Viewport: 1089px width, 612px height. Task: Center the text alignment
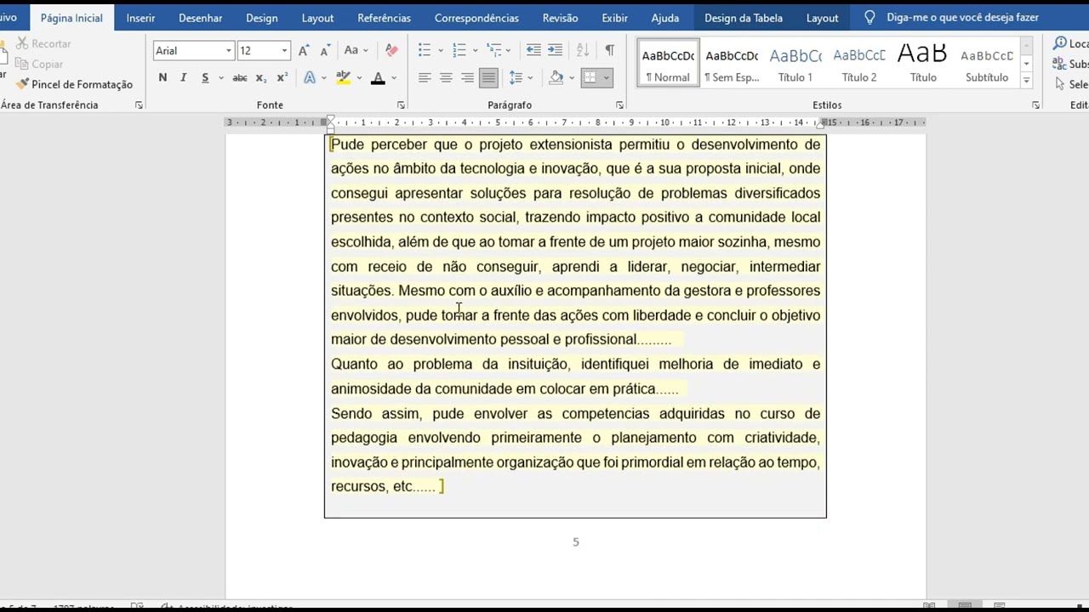[x=446, y=78]
